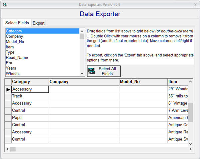Click the 6" Vintage item cell
The height and width of the screenshot is (159, 200).
[178, 103]
